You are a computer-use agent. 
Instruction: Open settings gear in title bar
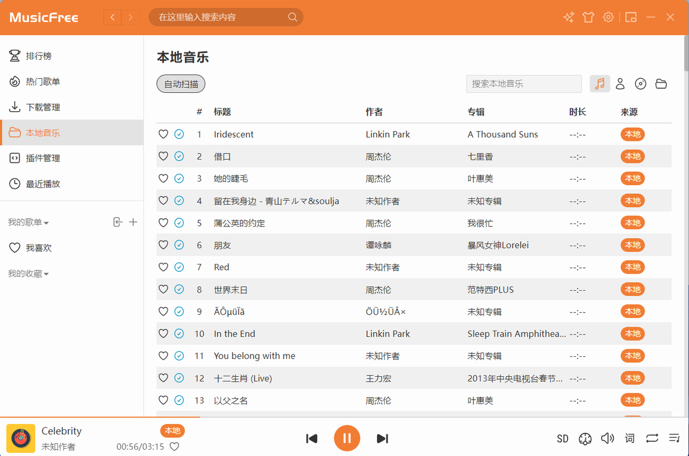(x=609, y=17)
